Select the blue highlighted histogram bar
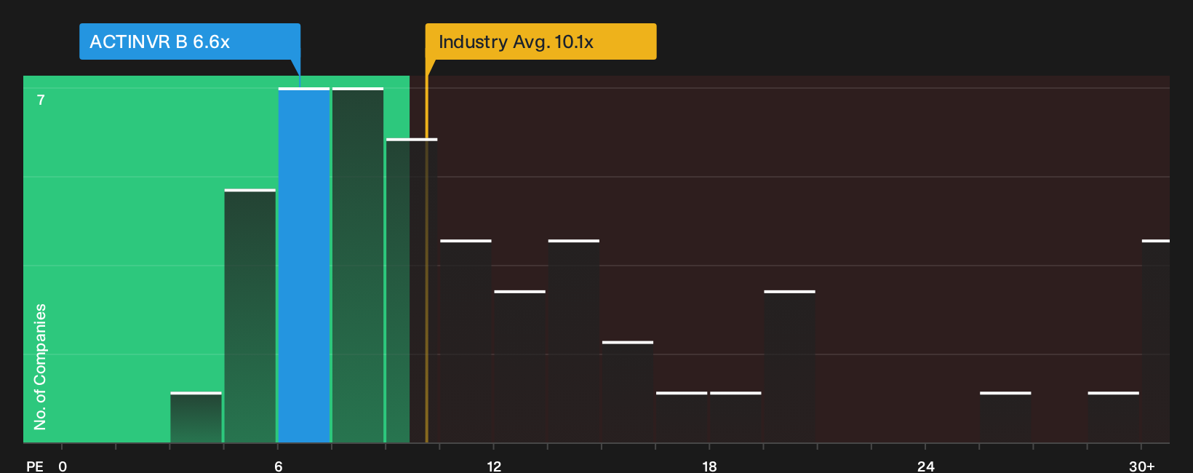Viewport: 1193px width, 473px height. tap(304, 266)
